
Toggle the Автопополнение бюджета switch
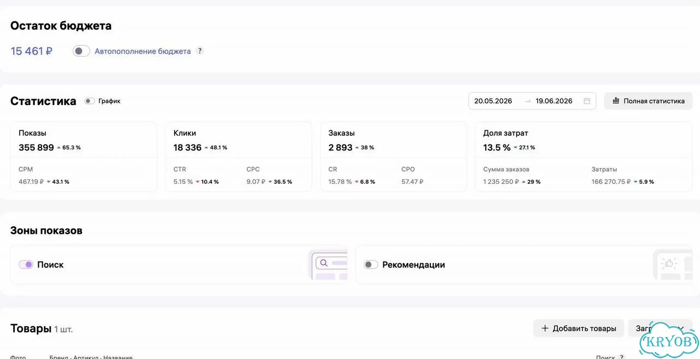pyautogui.click(x=81, y=51)
